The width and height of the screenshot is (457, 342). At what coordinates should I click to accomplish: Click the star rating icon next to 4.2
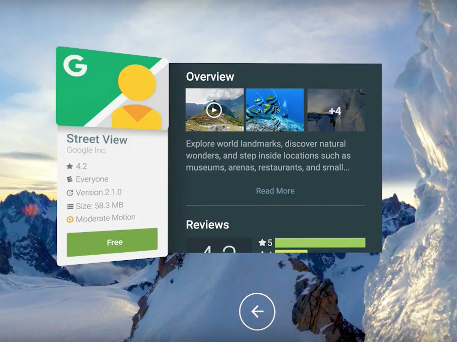(x=70, y=166)
